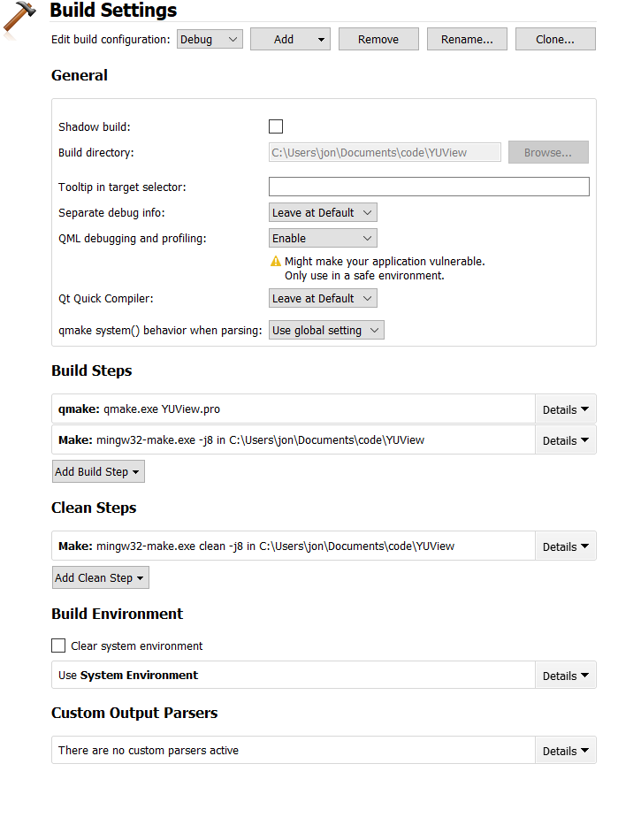The image size is (618, 825).
Task: Expand Details for Use System Environment
Action: pyautogui.click(x=565, y=675)
